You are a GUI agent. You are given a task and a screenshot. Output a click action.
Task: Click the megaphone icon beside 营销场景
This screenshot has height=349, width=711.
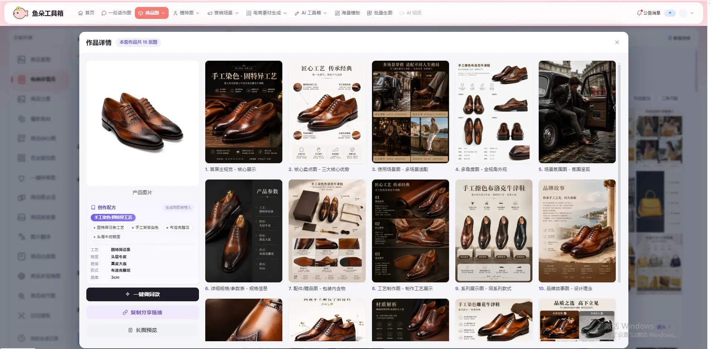[210, 13]
